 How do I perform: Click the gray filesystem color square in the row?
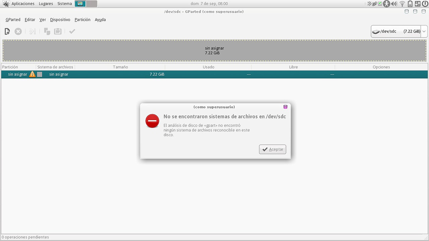coord(40,74)
